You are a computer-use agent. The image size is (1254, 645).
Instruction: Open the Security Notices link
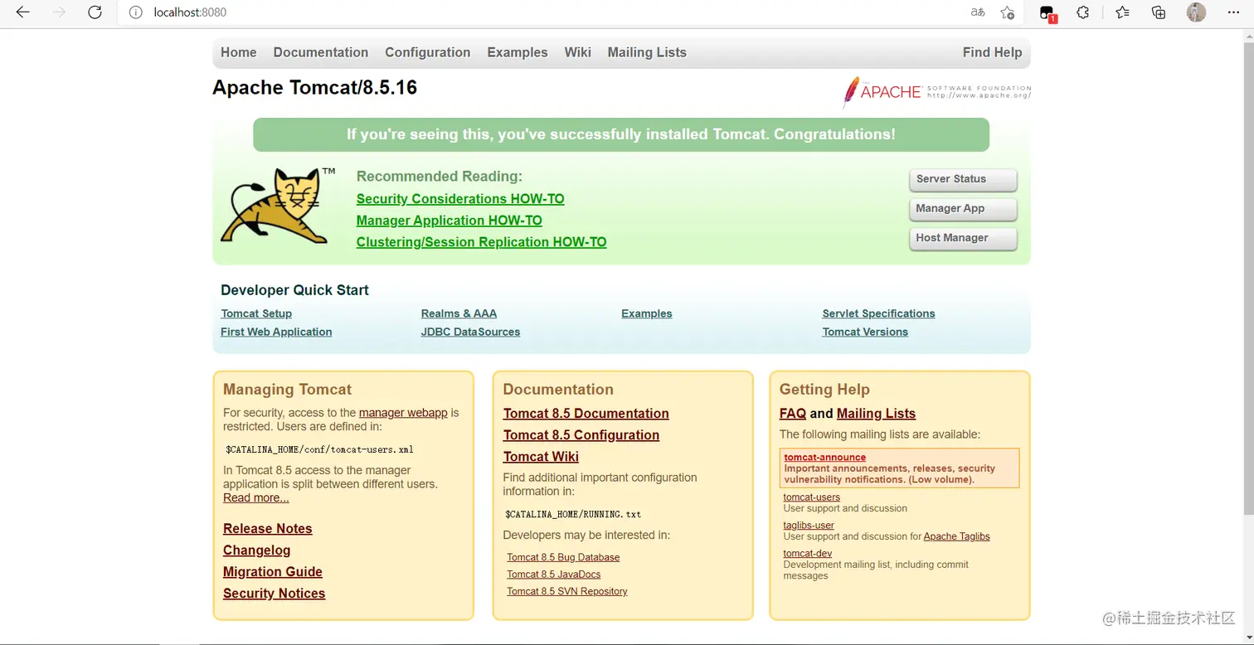pyautogui.click(x=275, y=594)
